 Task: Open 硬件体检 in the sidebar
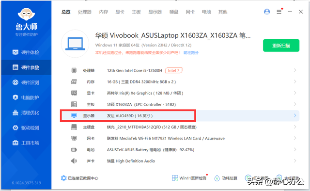point(26,52)
